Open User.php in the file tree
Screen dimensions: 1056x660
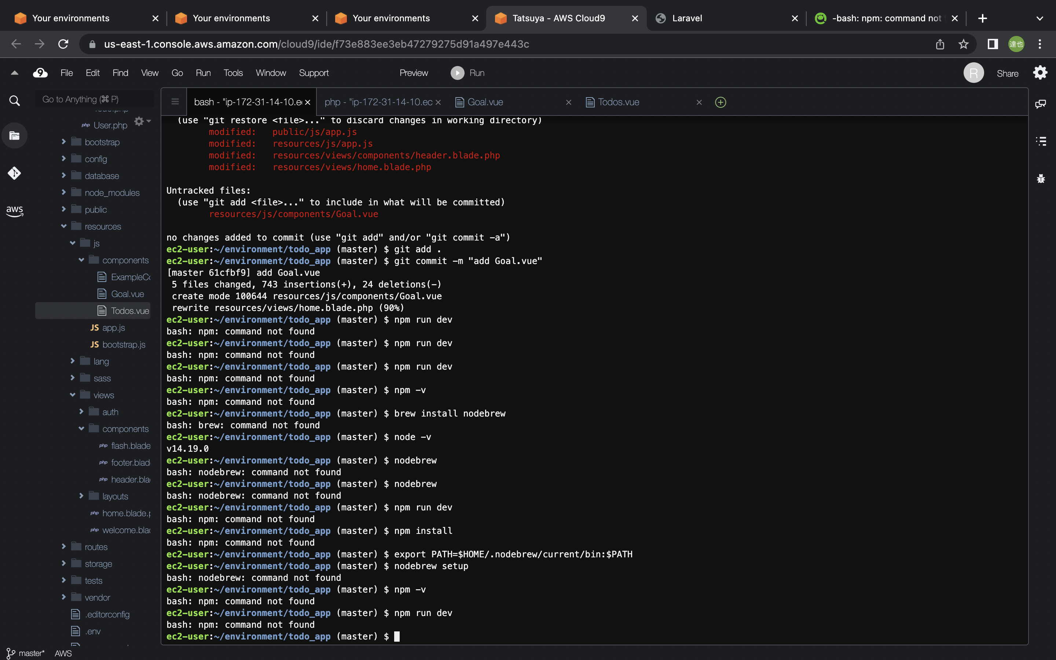[x=110, y=125]
